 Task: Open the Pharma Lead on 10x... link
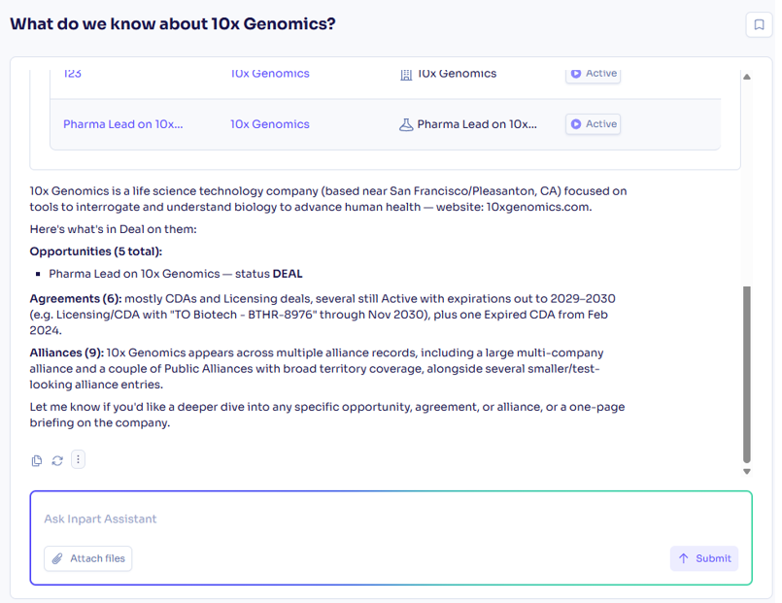[x=122, y=124]
